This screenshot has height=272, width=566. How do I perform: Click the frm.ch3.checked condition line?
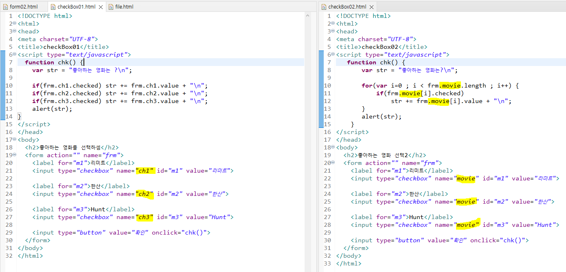point(120,101)
